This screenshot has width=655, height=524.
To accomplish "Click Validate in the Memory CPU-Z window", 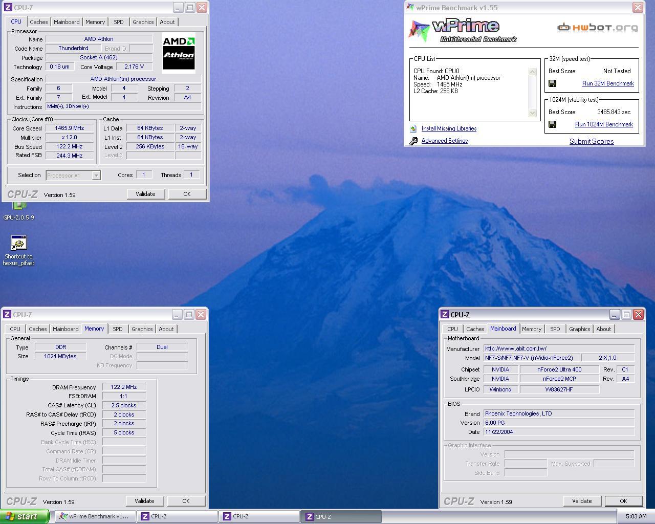I will [144, 501].
